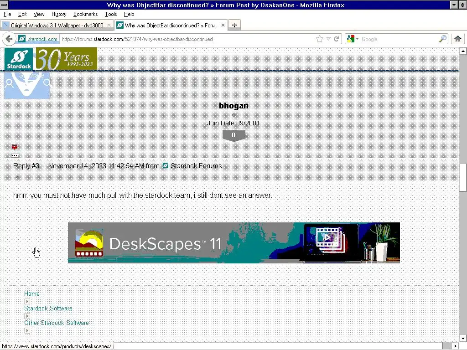
Task: Open the Tools menu
Action: tap(111, 14)
